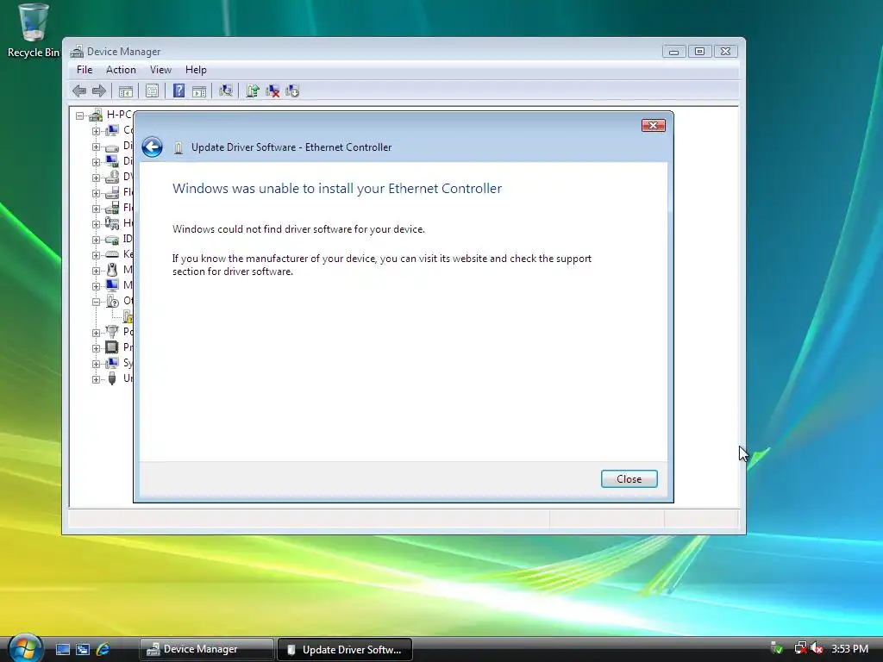Select the Human Interface Devices icon in the tree

click(112, 223)
